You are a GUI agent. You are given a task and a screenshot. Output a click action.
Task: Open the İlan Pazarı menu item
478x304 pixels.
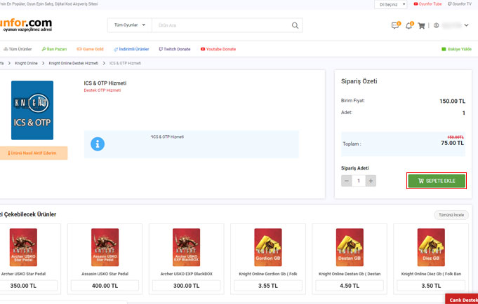[55, 49]
